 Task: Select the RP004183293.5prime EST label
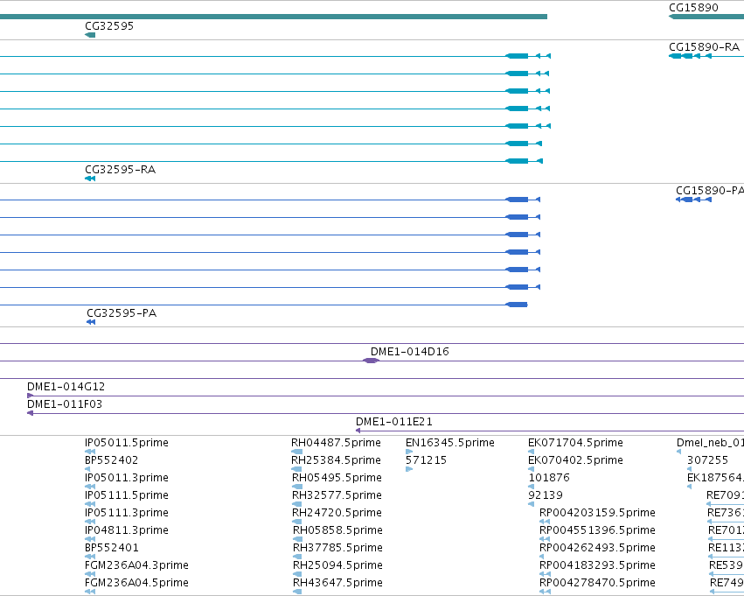[x=597, y=565]
